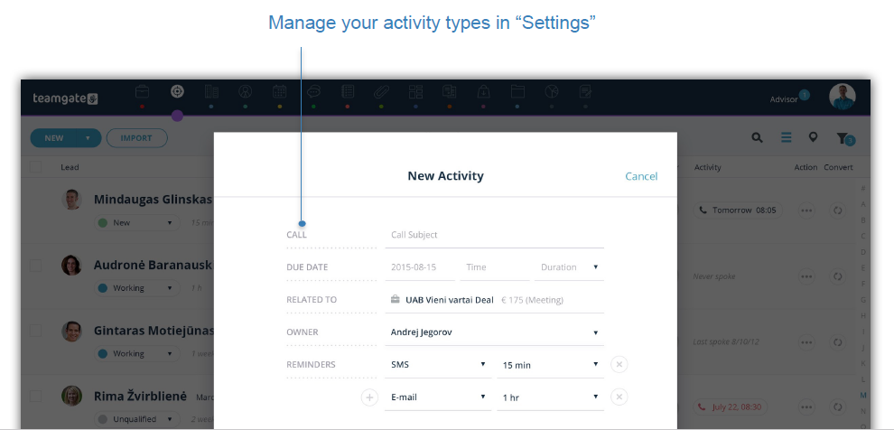
Task: Convert the Mindaugas Glinskas lead
Action: pyautogui.click(x=837, y=210)
